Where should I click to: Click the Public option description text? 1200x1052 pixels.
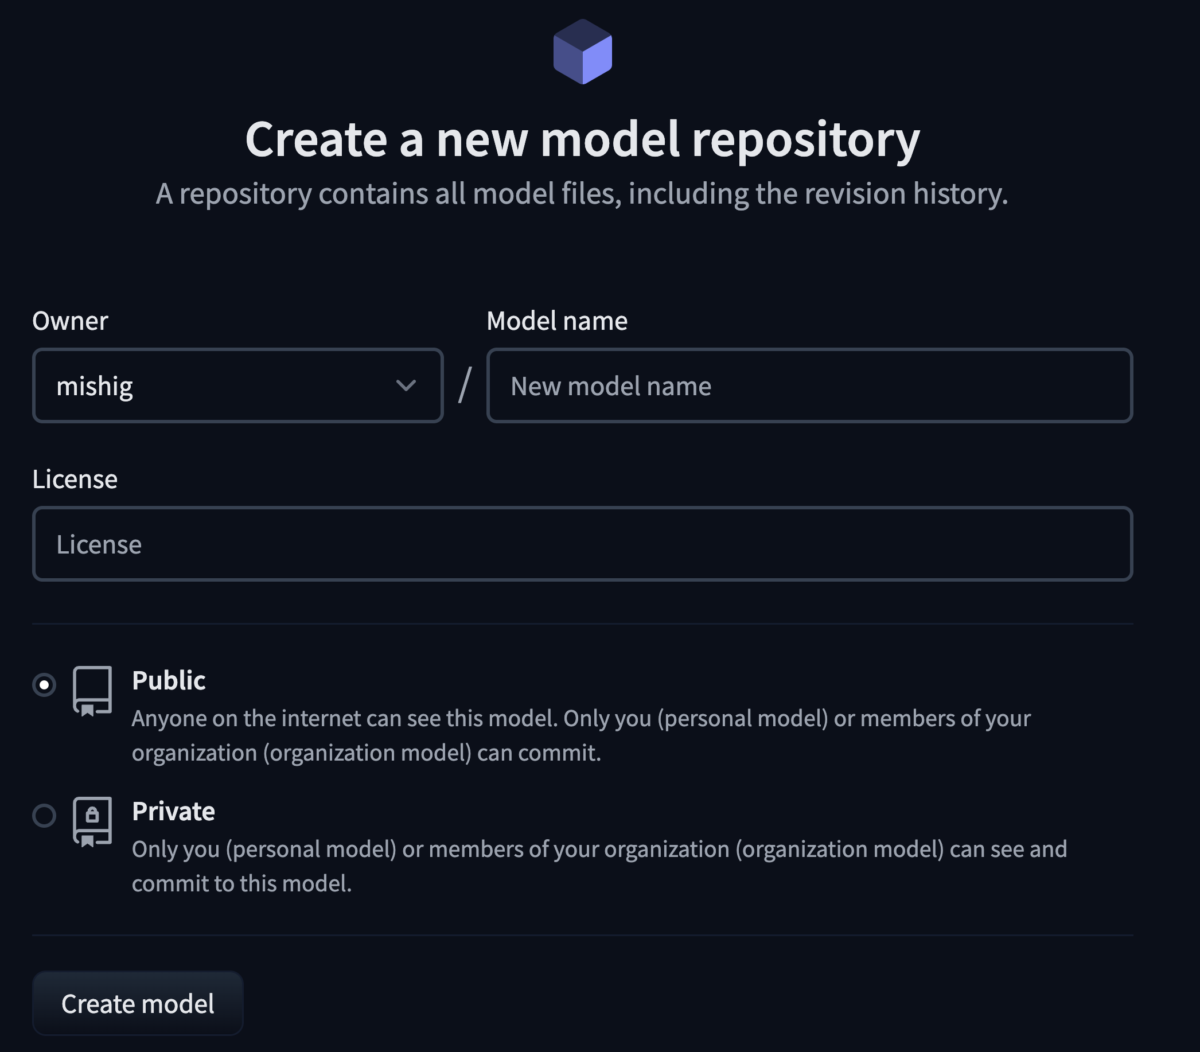580,735
